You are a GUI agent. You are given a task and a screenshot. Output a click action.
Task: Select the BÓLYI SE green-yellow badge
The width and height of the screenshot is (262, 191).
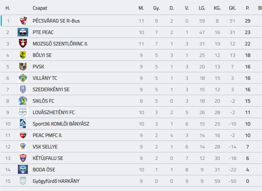click(23, 55)
